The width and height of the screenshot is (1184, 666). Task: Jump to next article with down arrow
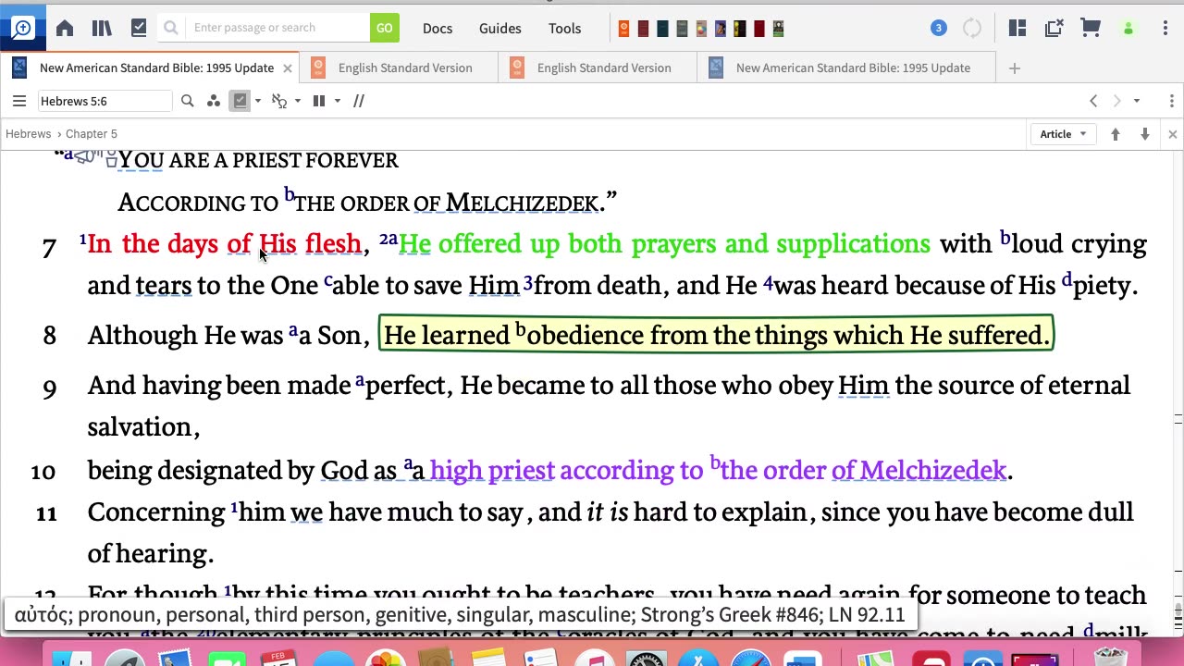[1145, 134]
